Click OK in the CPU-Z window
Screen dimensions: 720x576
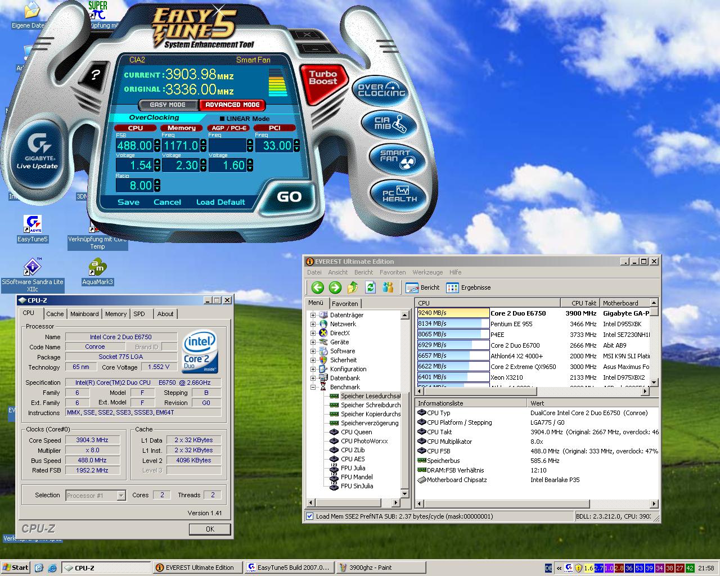pyautogui.click(x=210, y=529)
